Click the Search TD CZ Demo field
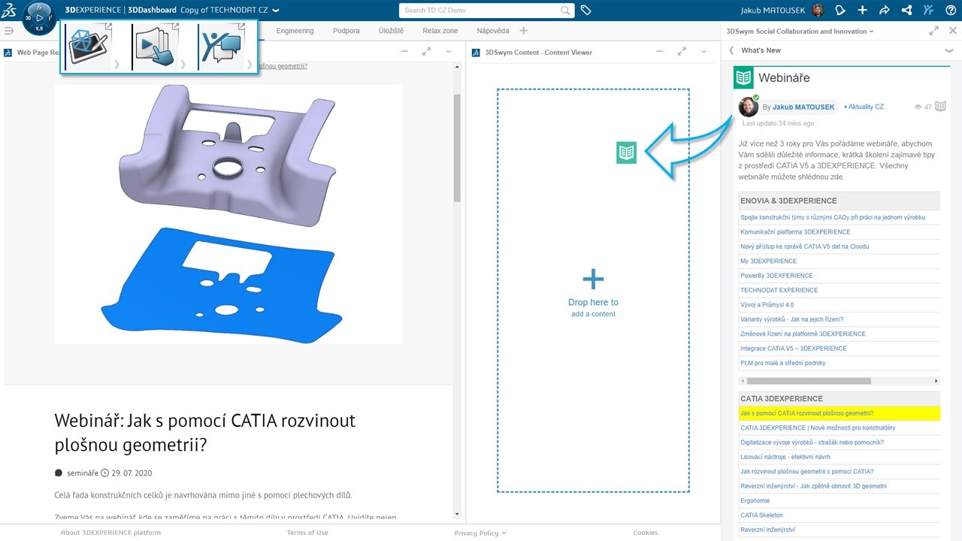This screenshot has width=962, height=541. [479, 11]
